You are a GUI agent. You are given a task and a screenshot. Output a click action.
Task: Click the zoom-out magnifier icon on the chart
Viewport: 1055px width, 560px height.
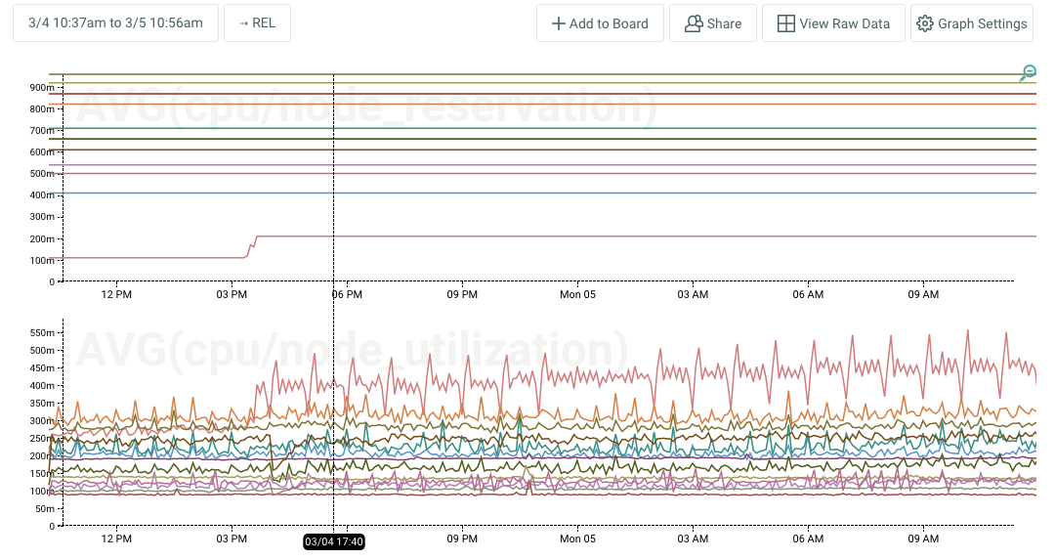click(1028, 73)
